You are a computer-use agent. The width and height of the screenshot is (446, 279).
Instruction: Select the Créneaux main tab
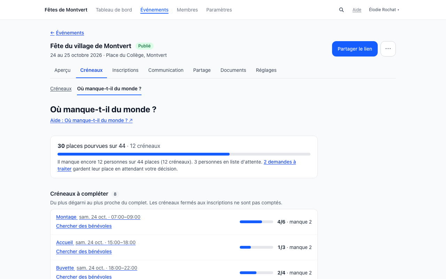(x=91, y=70)
